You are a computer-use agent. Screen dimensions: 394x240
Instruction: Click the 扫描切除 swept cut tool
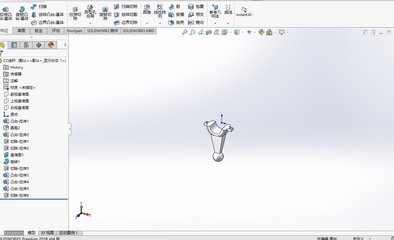126,6
